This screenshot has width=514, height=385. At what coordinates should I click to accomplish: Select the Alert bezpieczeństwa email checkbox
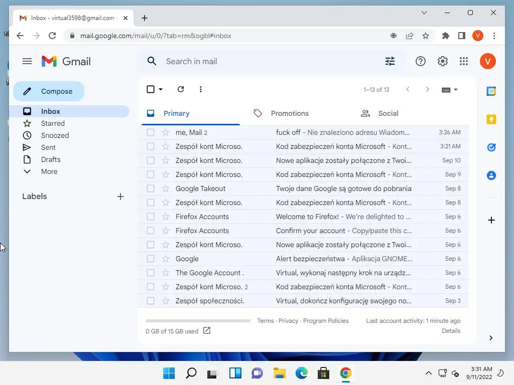[151, 259]
